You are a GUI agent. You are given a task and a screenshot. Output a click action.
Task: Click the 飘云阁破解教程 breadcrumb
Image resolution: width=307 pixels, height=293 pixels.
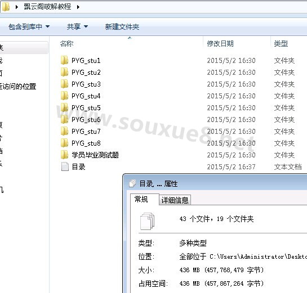point(47,7)
